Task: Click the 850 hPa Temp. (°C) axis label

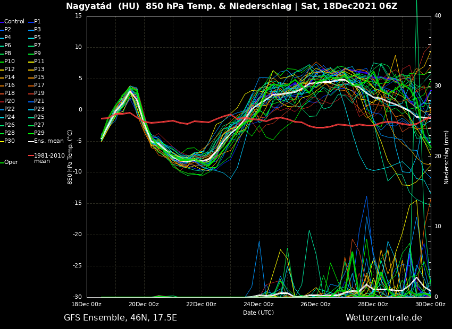Action: tap(70, 157)
